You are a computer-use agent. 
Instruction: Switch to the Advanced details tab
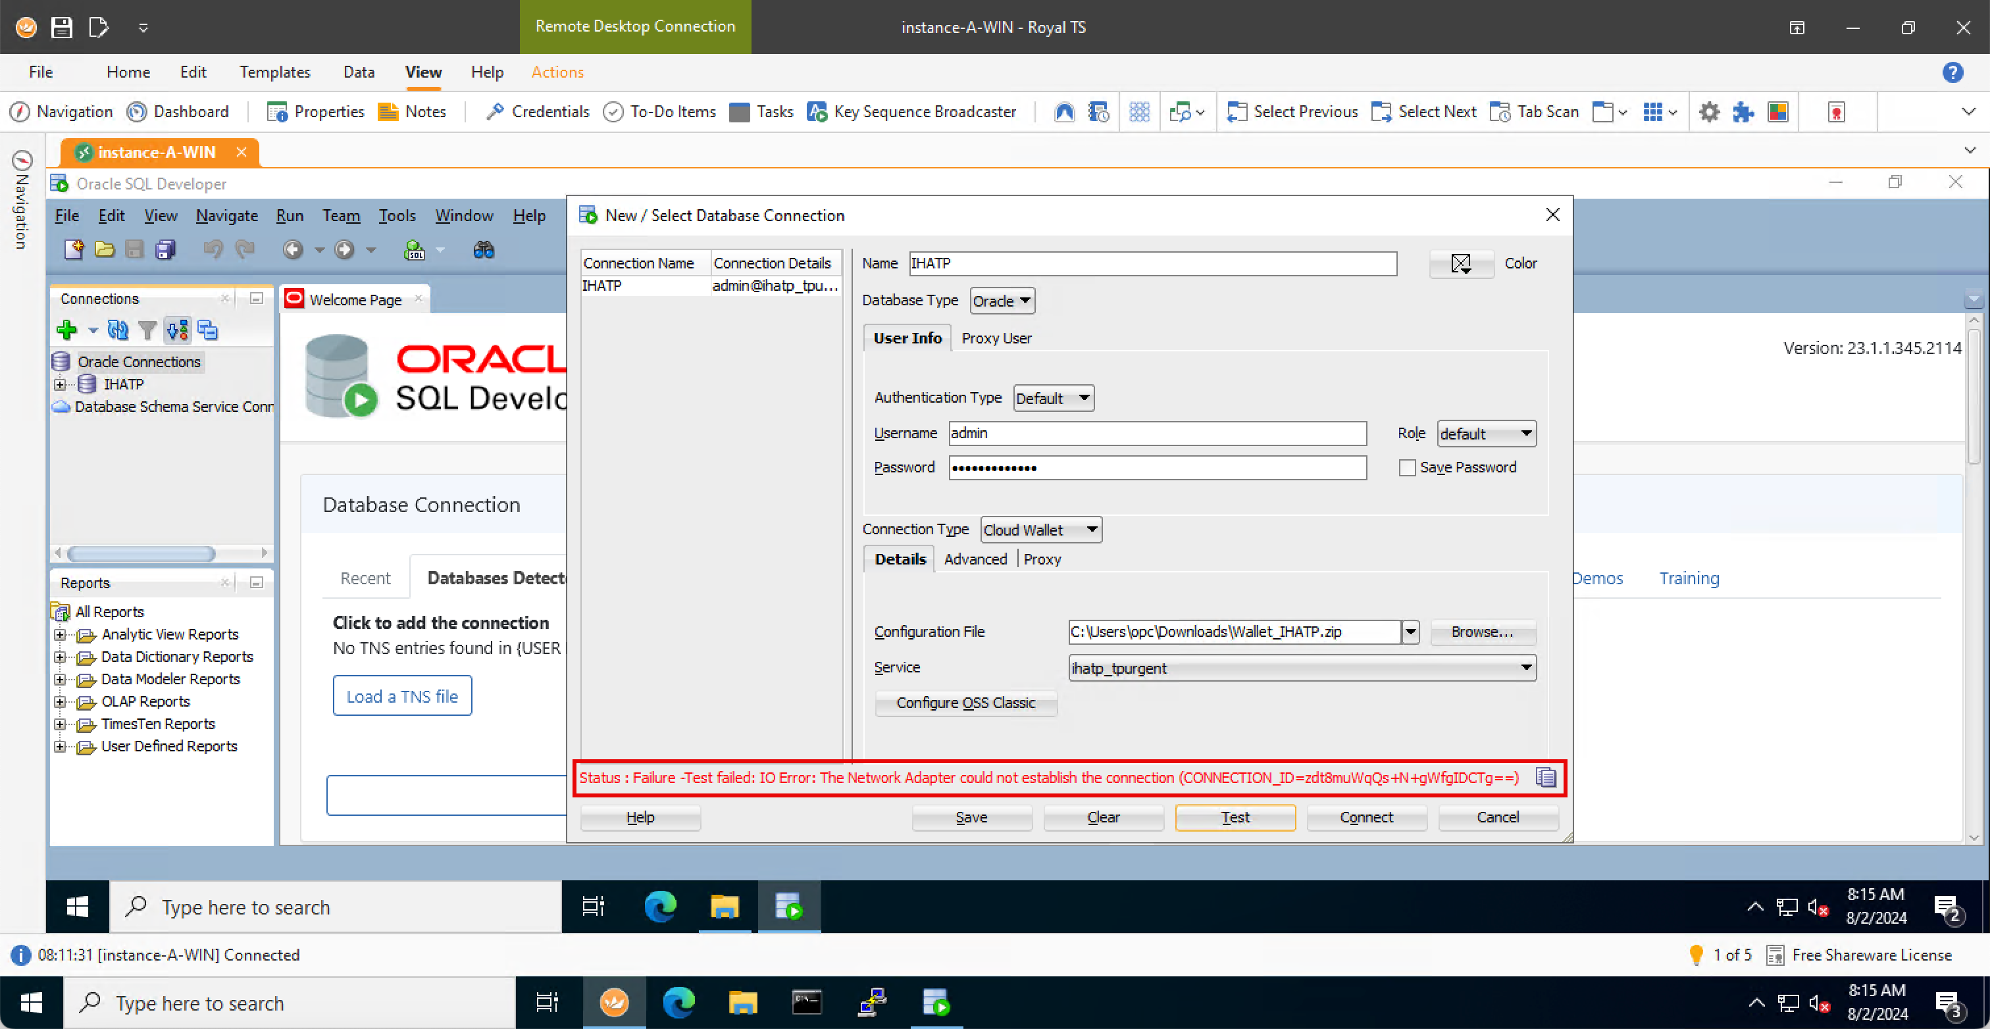coord(975,559)
